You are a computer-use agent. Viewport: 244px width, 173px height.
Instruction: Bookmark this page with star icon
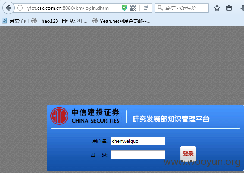pyautogui.click(x=217, y=8)
